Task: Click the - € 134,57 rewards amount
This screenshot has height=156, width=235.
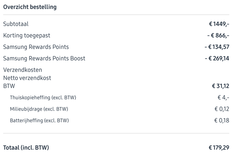Action: tap(217, 47)
